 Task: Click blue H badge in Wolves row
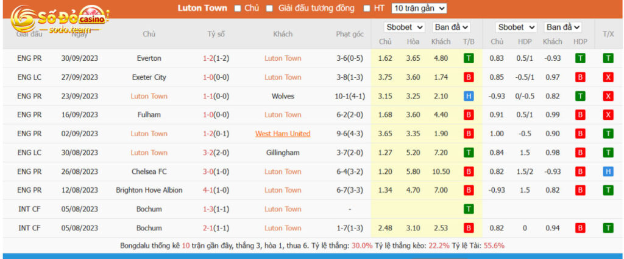point(469,96)
